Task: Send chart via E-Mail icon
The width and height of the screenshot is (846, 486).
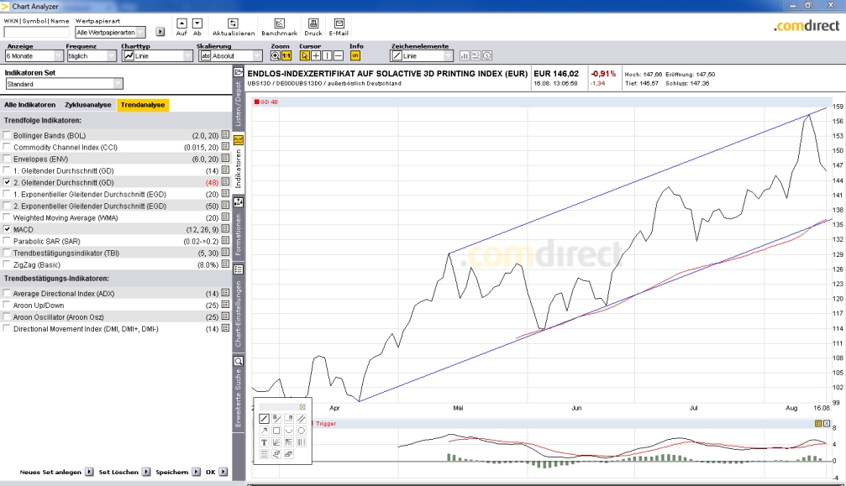Action: pos(339,24)
